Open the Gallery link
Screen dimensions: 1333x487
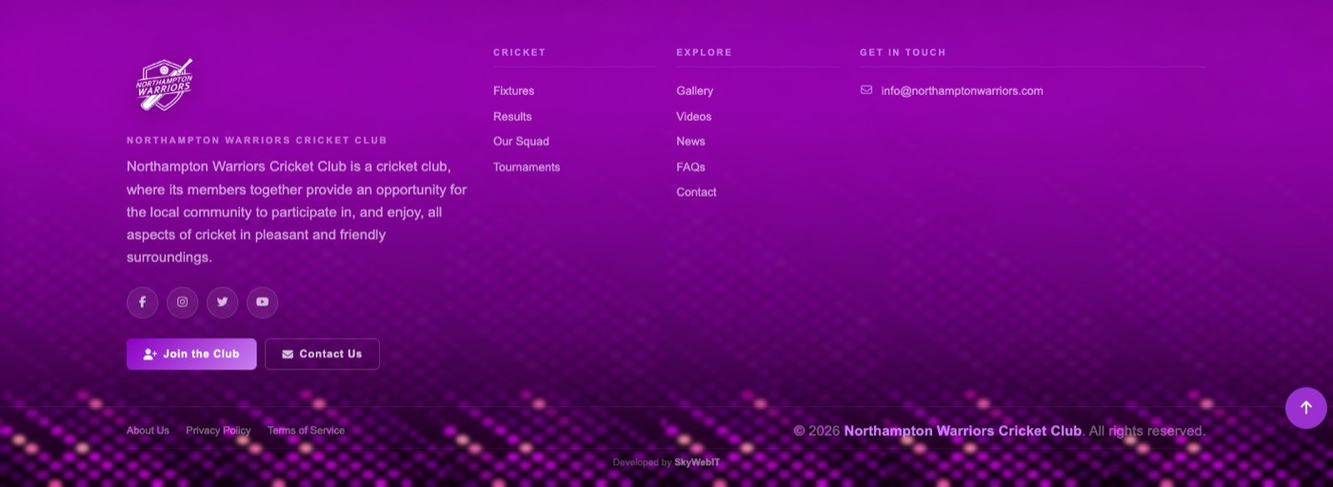coord(695,91)
